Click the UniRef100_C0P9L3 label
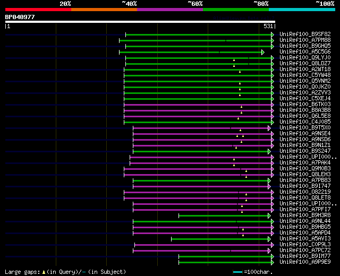 305,245
